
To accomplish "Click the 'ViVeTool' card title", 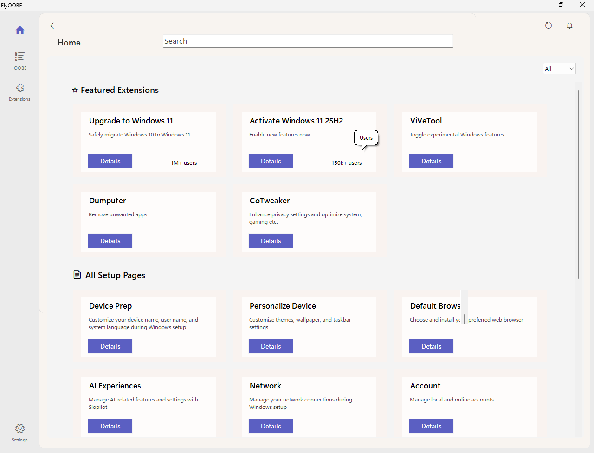I will click(x=426, y=121).
